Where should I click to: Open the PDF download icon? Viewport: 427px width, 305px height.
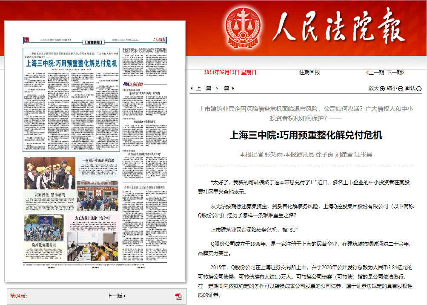[x=178, y=296]
